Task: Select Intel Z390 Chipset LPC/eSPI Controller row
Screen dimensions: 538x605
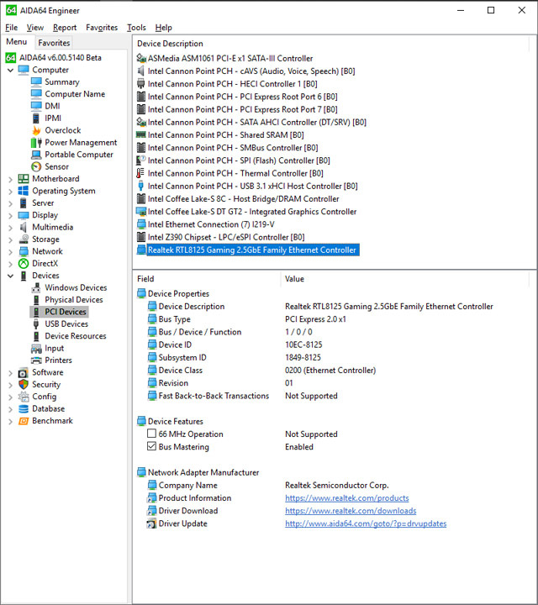Action: (226, 237)
